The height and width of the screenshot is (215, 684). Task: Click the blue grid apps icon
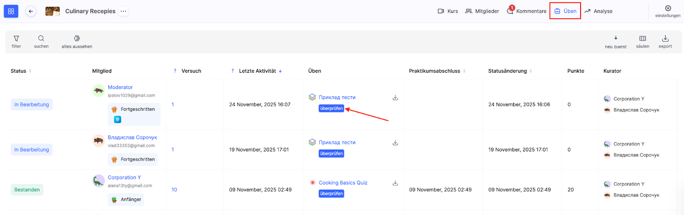(x=11, y=11)
